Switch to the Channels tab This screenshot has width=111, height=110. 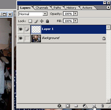[42, 8]
